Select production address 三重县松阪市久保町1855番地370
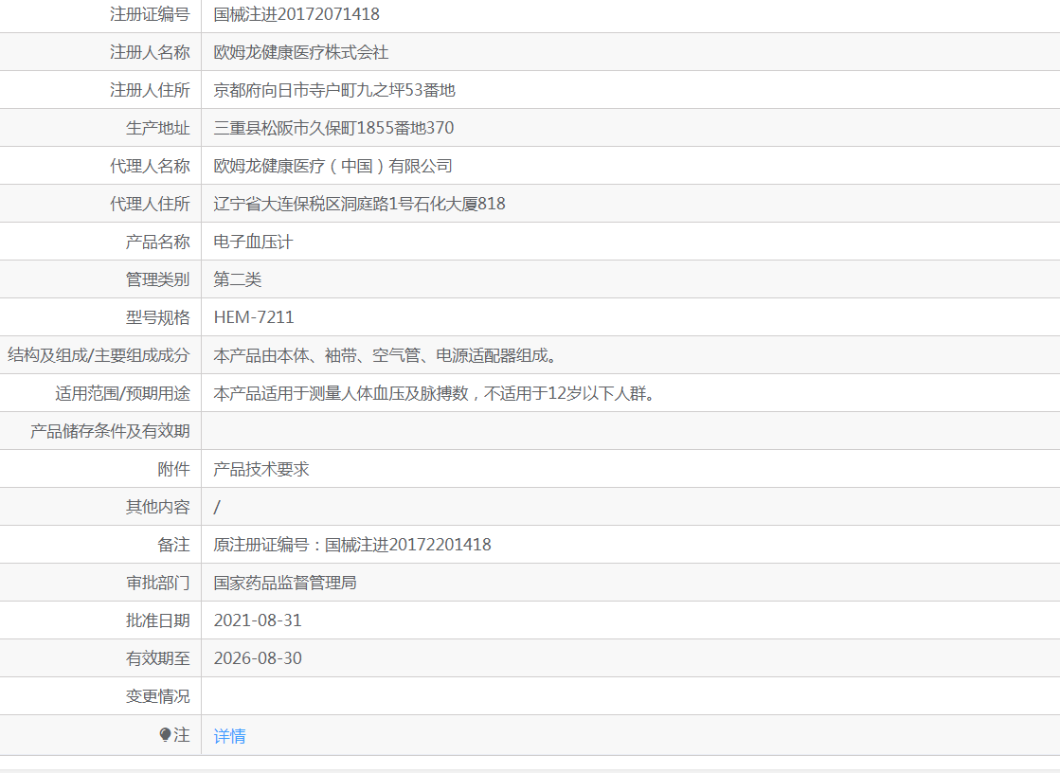Viewport: 1060px width, 773px height. pyautogui.click(x=333, y=128)
